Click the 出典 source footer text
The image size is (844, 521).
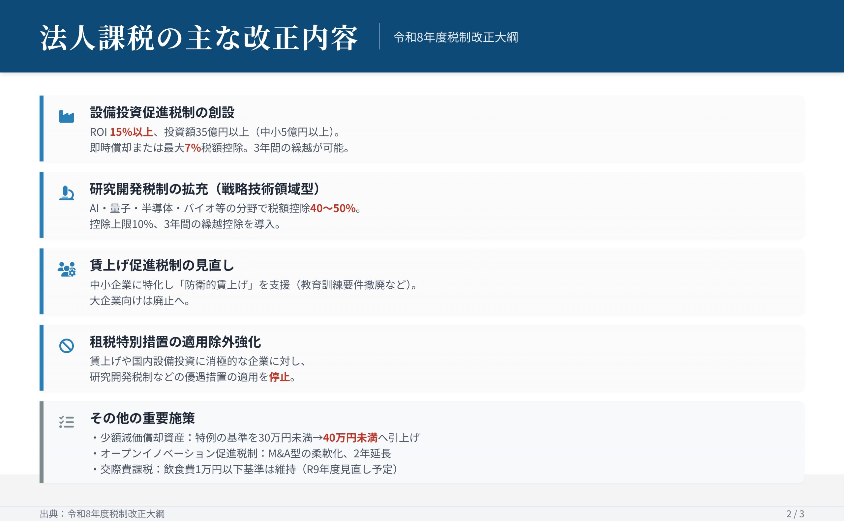102,514
